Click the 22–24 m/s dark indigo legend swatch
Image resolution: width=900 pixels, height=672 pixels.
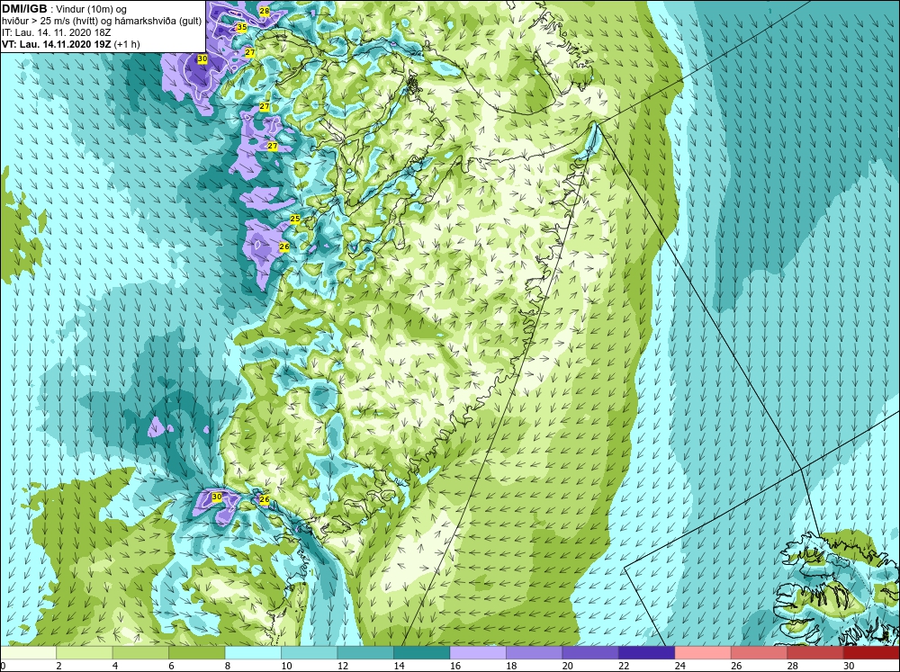pos(647,652)
